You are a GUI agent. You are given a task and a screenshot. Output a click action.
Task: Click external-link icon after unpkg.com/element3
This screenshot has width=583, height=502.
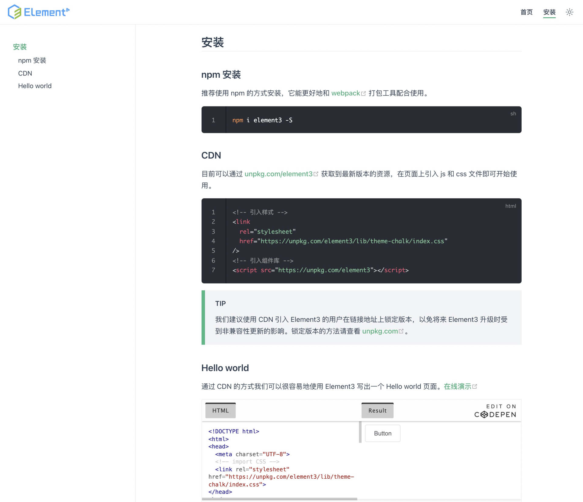coord(316,174)
